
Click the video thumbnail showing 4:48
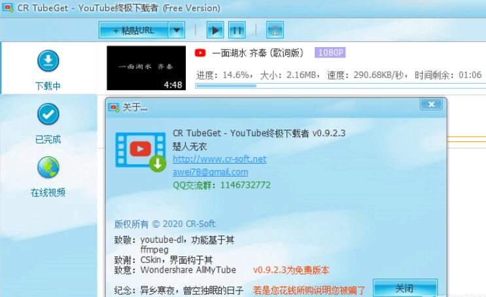pos(147,68)
